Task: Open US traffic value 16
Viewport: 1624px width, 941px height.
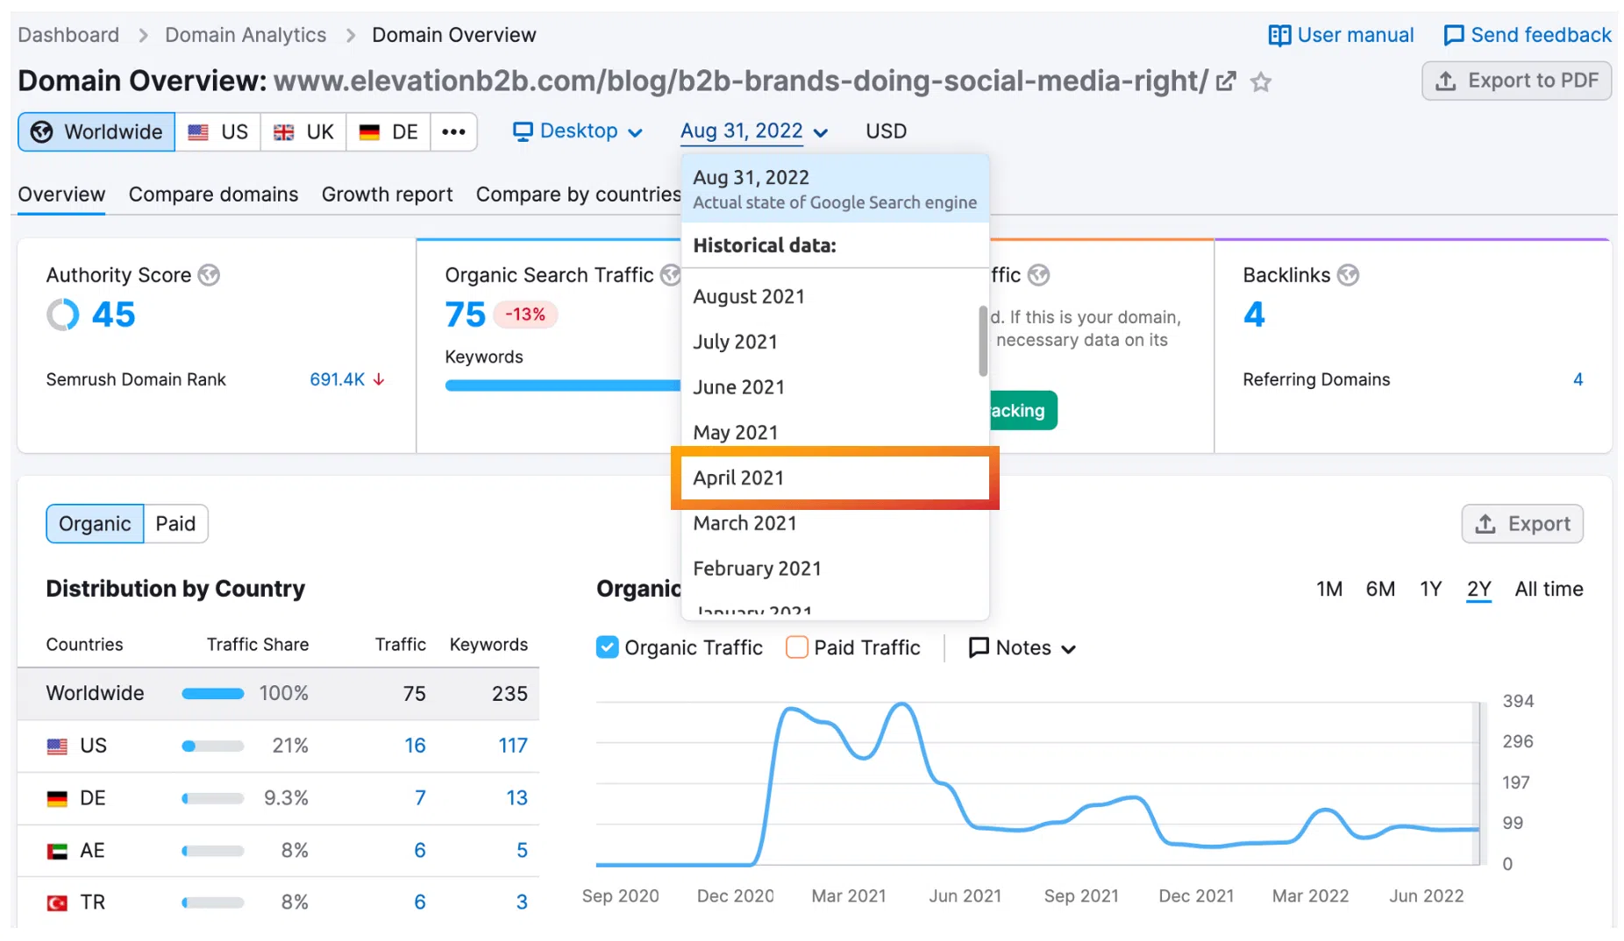Action: point(415,746)
